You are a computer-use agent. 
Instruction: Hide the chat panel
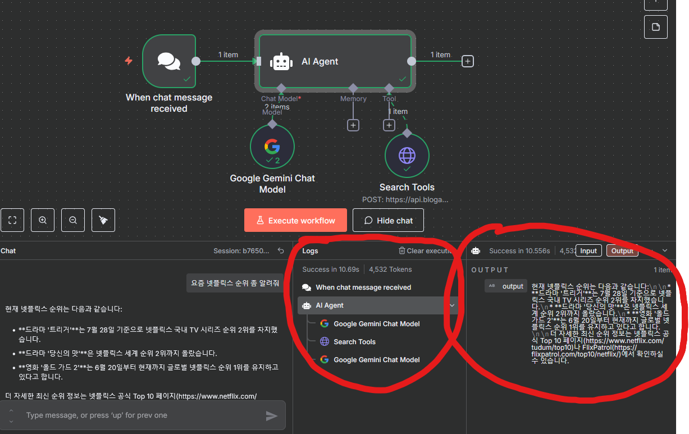(388, 220)
